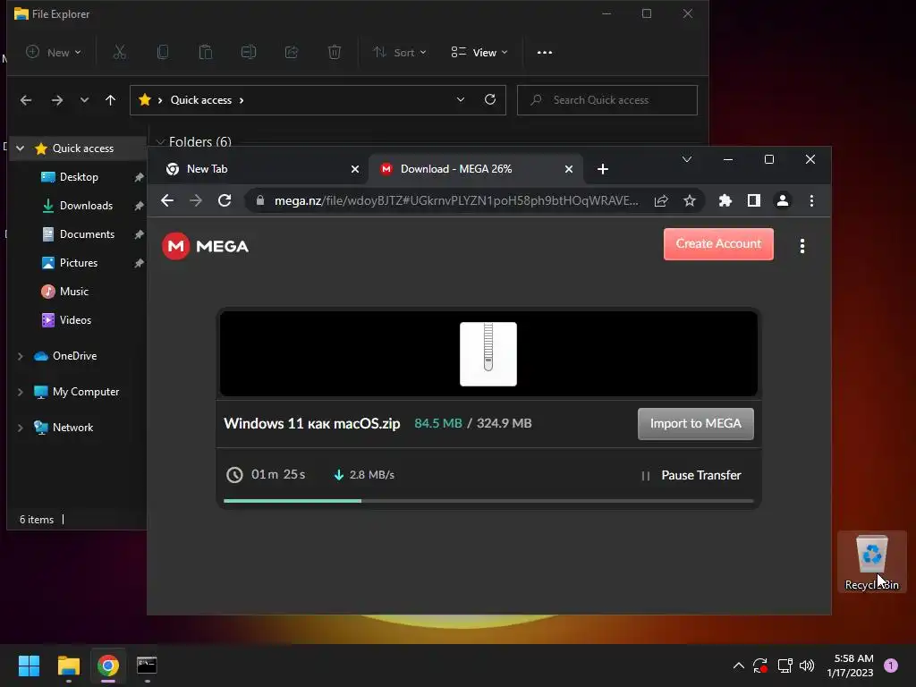Viewport: 916px width, 687px height.
Task: Click the Cut icon in File Explorer toolbar
Action: pos(119,53)
